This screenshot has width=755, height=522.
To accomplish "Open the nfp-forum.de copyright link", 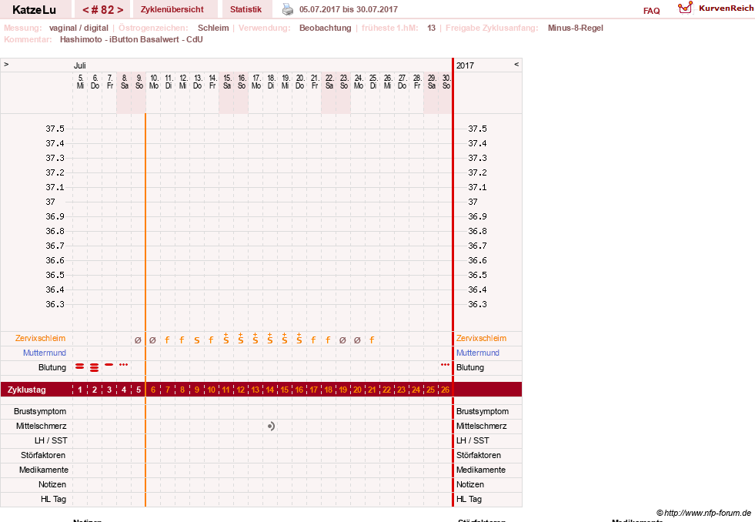I will coord(703,513).
